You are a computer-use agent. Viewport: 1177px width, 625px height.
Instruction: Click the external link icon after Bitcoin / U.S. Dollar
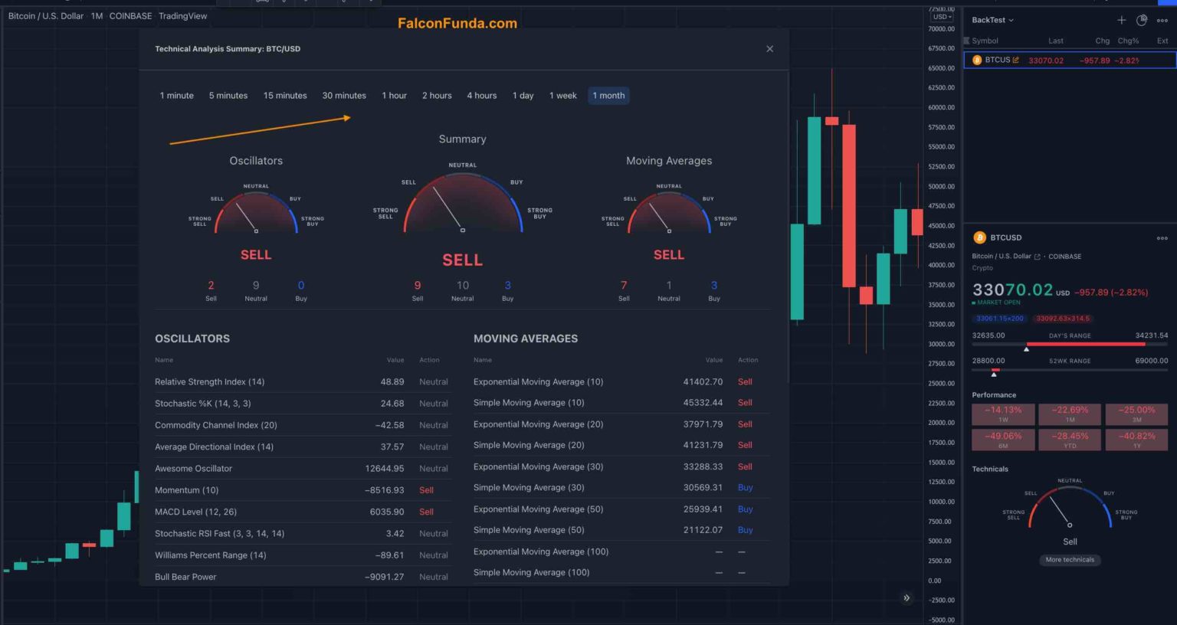(x=1038, y=257)
